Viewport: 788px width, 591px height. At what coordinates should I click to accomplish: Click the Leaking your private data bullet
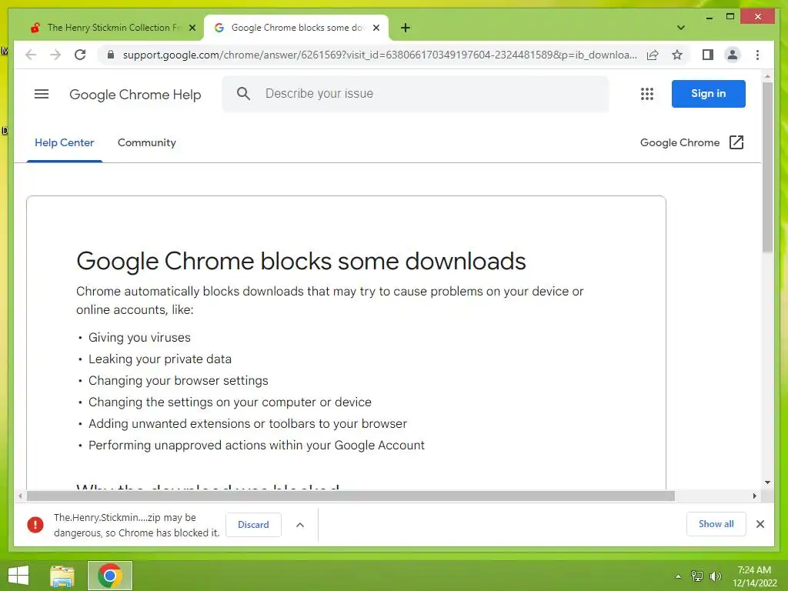point(160,359)
